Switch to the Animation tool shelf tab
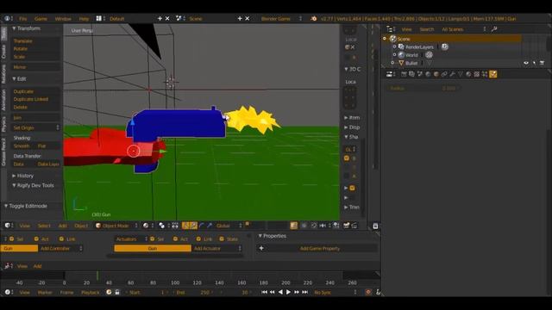 [3, 100]
